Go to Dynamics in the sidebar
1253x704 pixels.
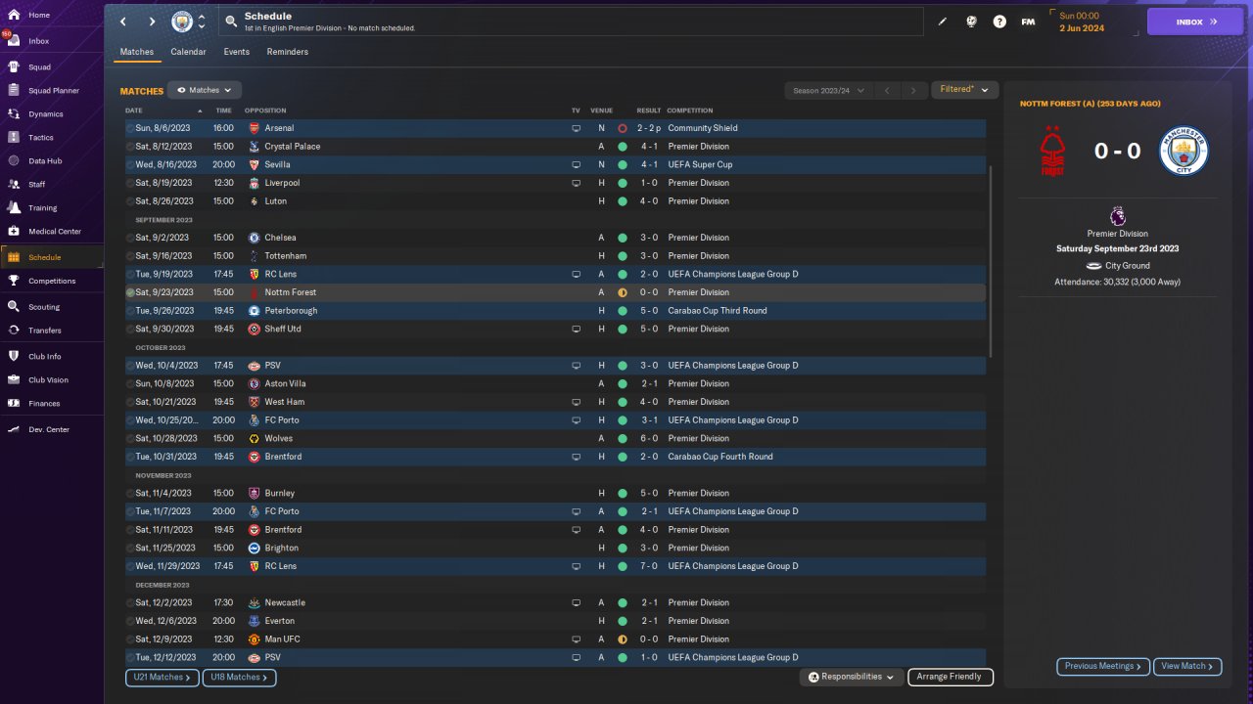tap(45, 114)
